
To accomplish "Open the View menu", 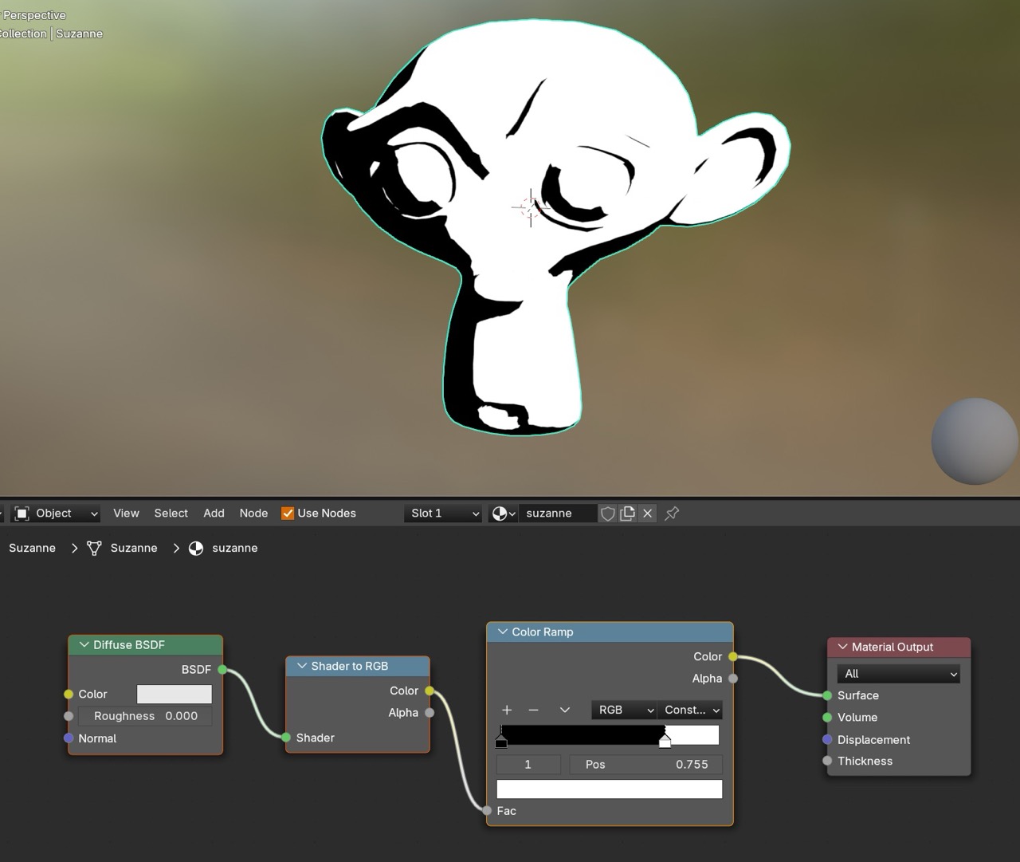I will tap(126, 514).
